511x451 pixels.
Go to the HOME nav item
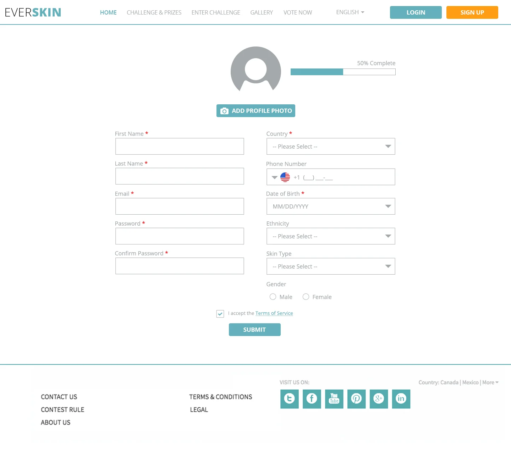[108, 12]
